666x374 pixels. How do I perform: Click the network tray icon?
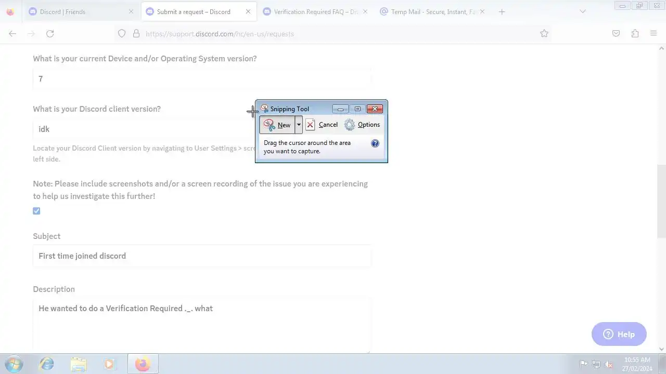(x=596, y=364)
